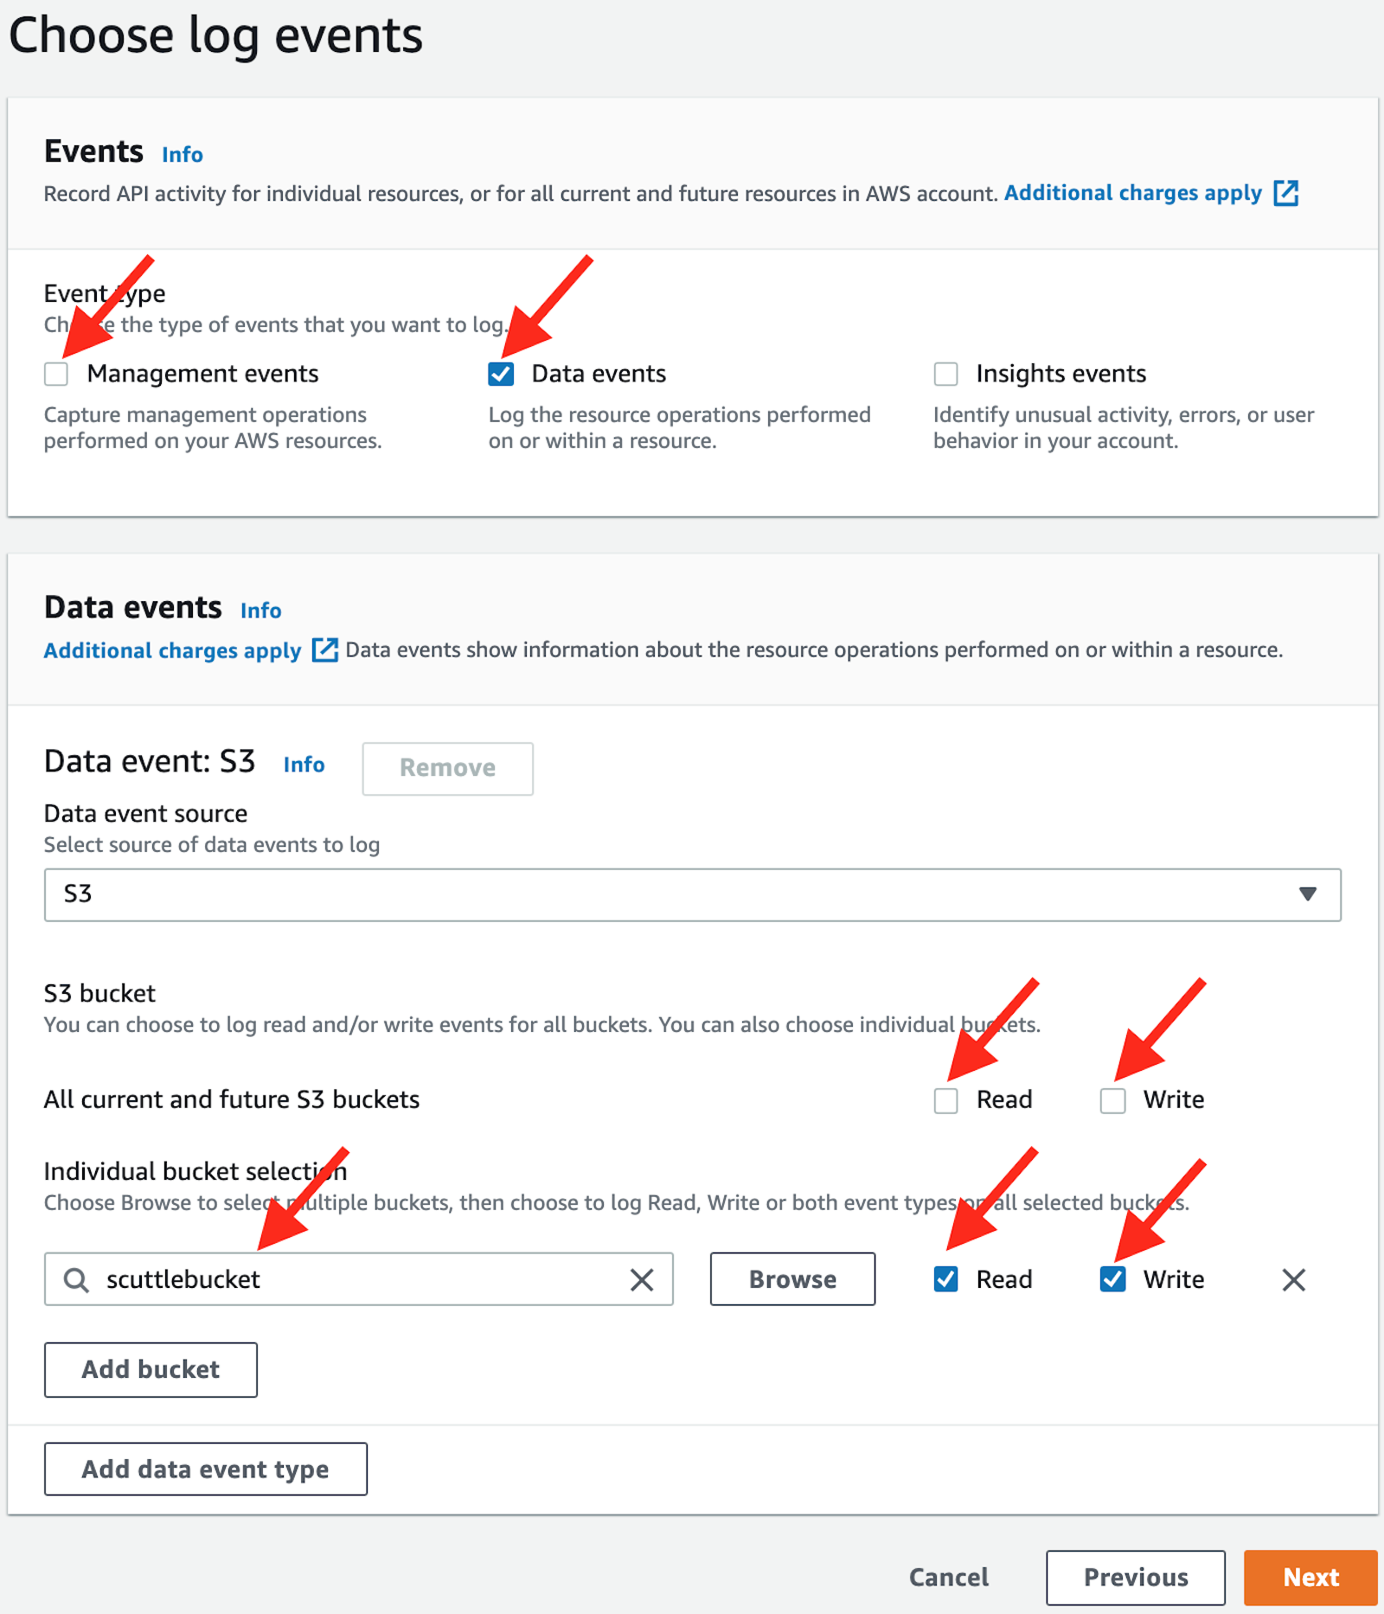Remove the scuttlebucket row via the X icon
The height and width of the screenshot is (1614, 1384).
click(1293, 1280)
